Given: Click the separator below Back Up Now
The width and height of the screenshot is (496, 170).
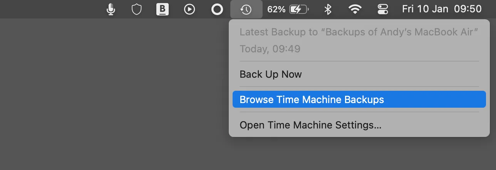Looking at the screenshot, I should click(359, 87).
